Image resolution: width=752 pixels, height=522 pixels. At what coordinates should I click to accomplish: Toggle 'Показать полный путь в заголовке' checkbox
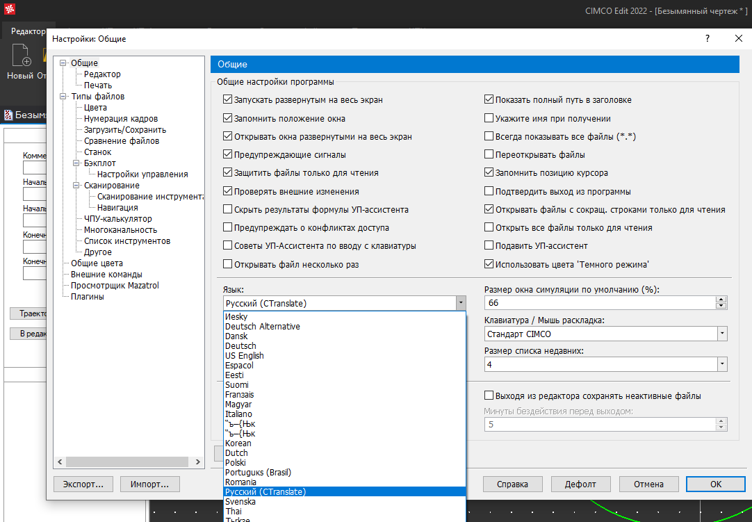click(x=489, y=100)
